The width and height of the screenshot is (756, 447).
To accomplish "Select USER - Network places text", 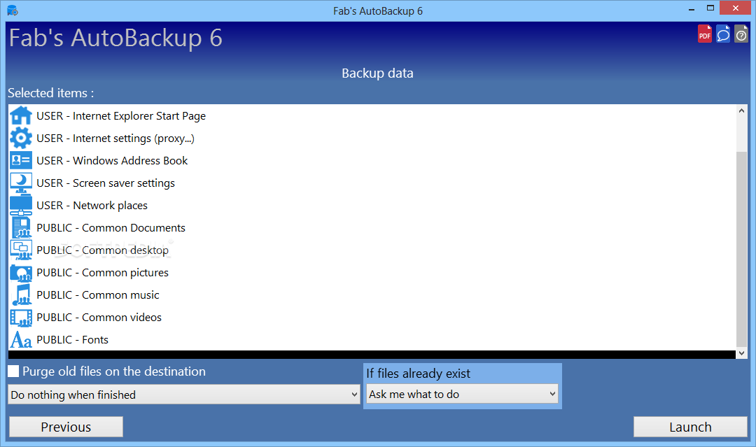I will 92,205.
